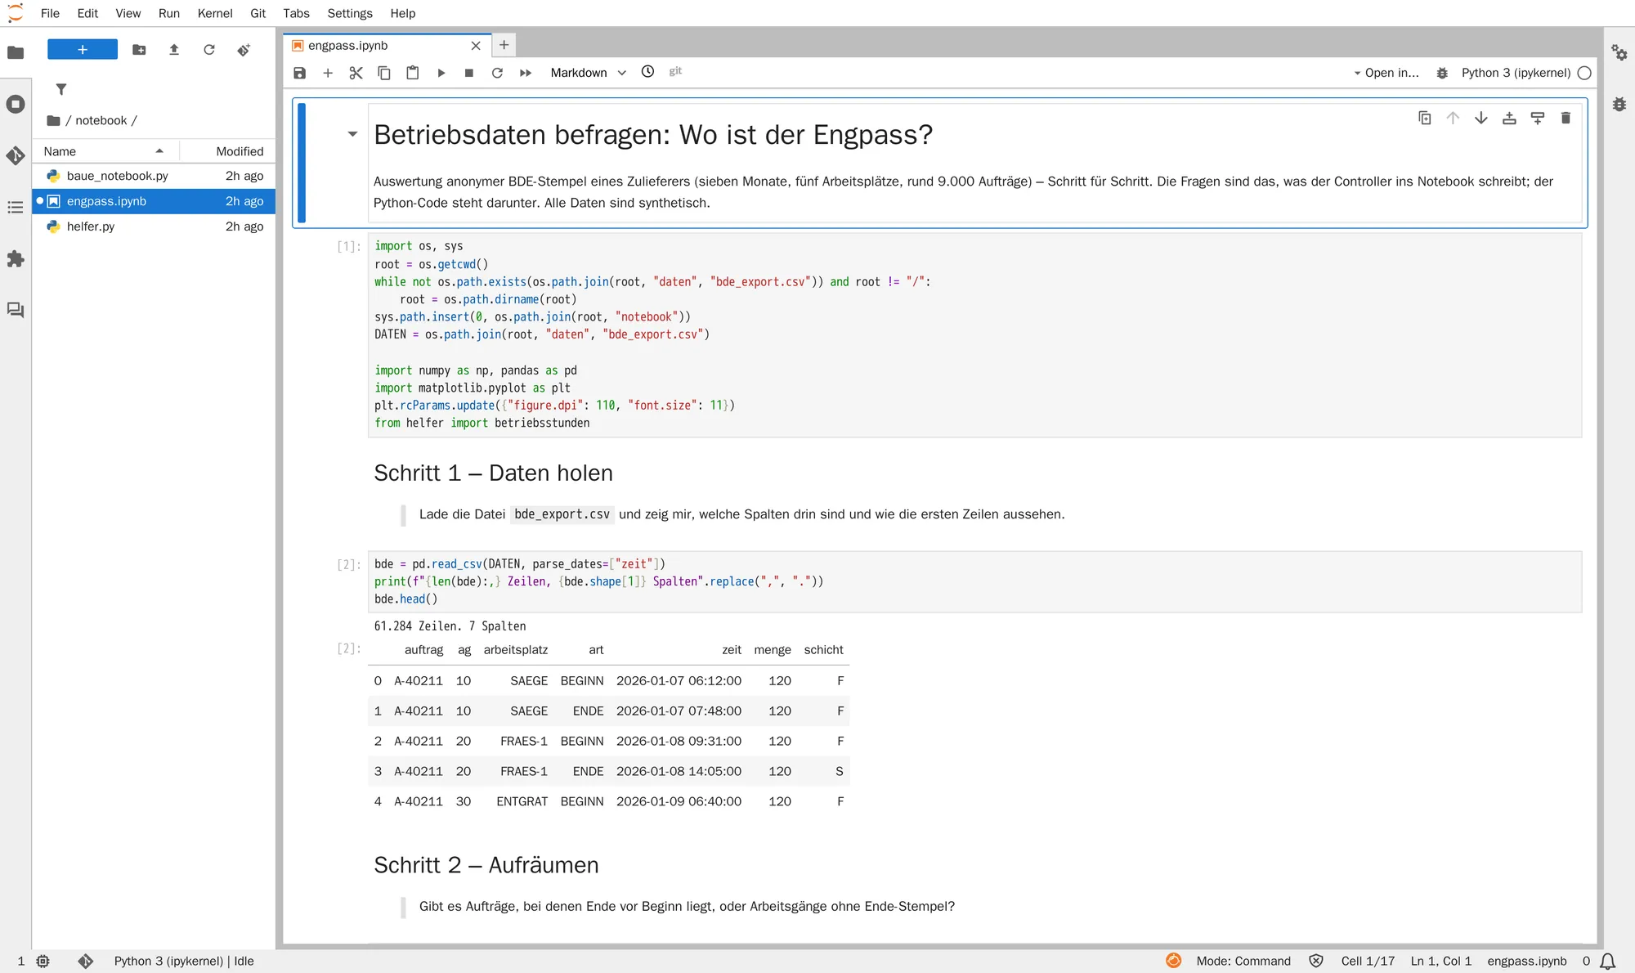Open the Settings menu

tap(350, 13)
